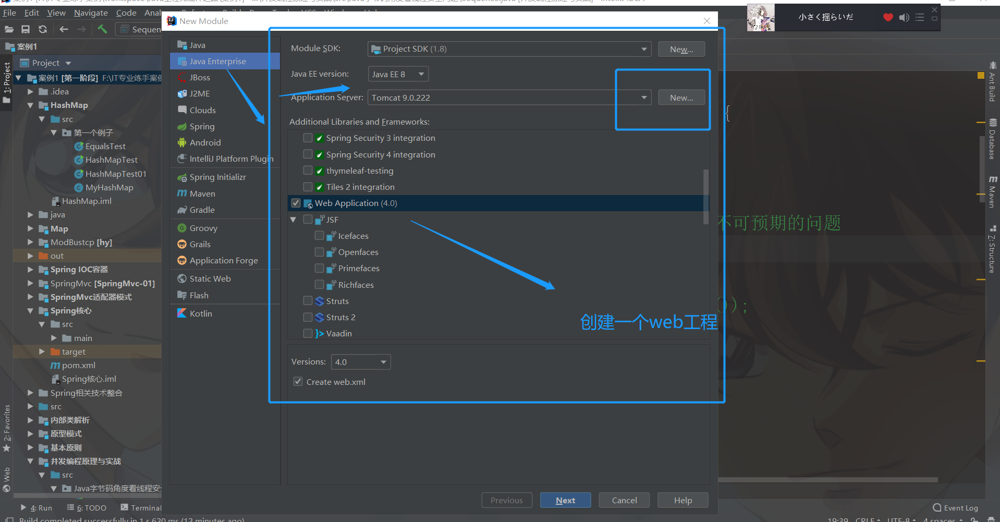Check Tiles 2 integration checkbox
Screen dimensions: 1000x522
(308, 187)
